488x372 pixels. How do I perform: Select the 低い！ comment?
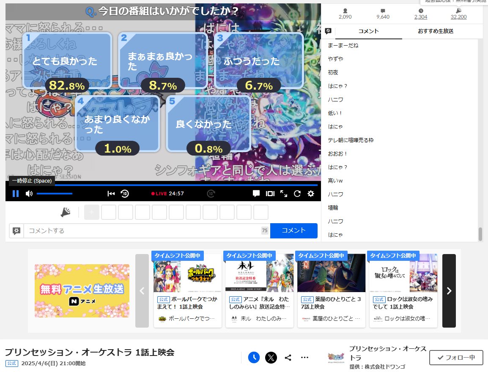coord(335,113)
